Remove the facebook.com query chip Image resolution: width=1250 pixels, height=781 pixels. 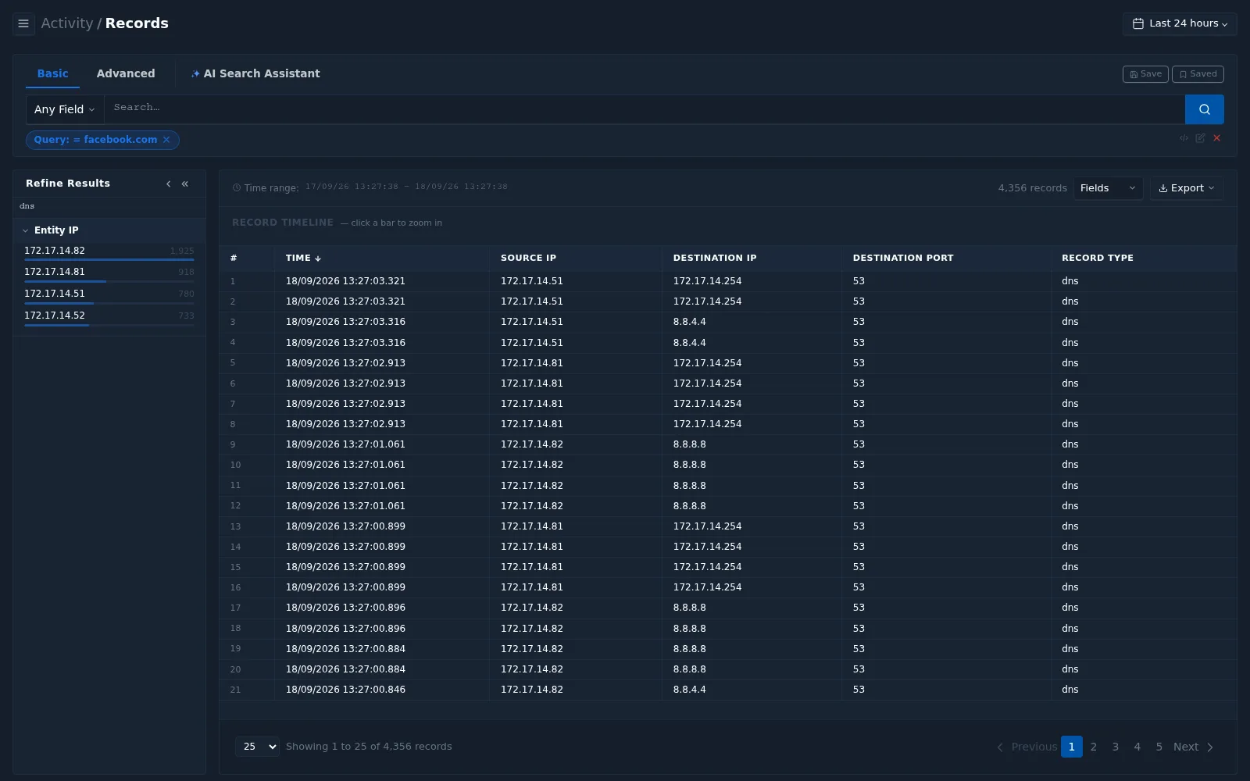tap(166, 140)
